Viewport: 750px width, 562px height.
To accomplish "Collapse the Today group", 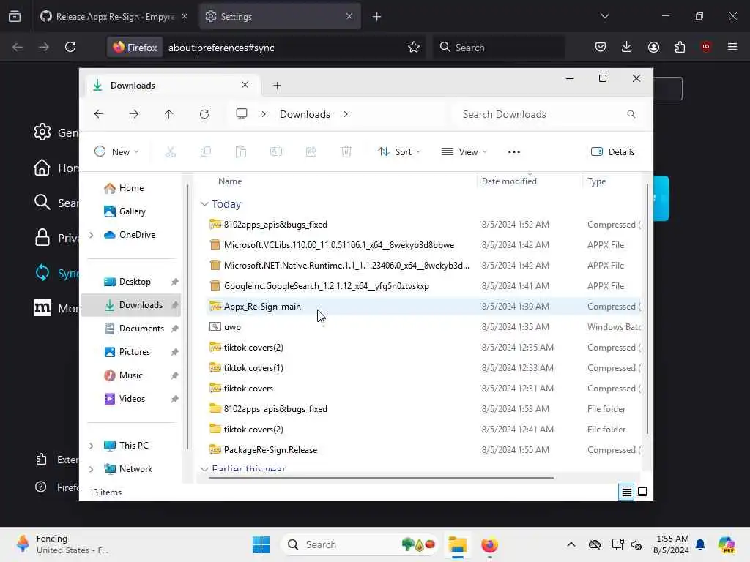I will (x=204, y=204).
